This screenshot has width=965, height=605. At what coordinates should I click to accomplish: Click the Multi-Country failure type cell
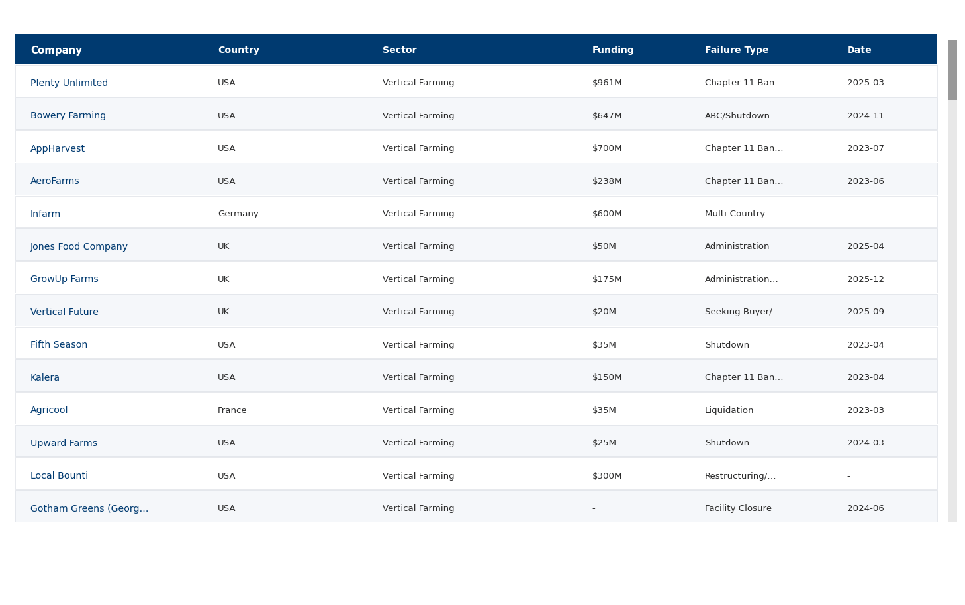[x=741, y=214]
